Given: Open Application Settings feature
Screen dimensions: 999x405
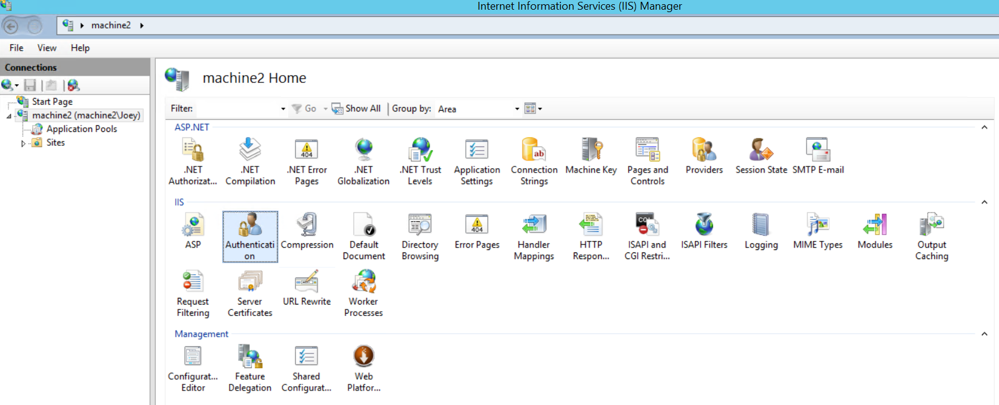Looking at the screenshot, I should 477,162.
